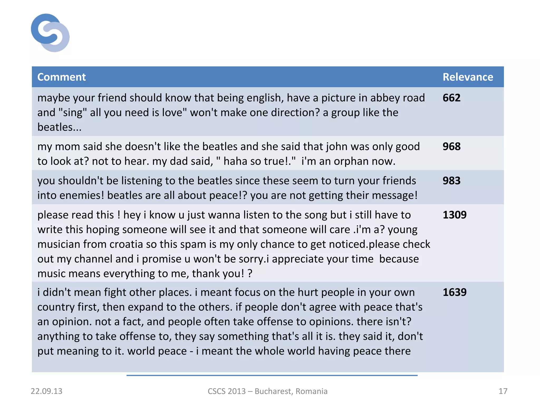Viewport: 540px width, 405px height.
Task: Click relevance value 662
Action: 451,98
